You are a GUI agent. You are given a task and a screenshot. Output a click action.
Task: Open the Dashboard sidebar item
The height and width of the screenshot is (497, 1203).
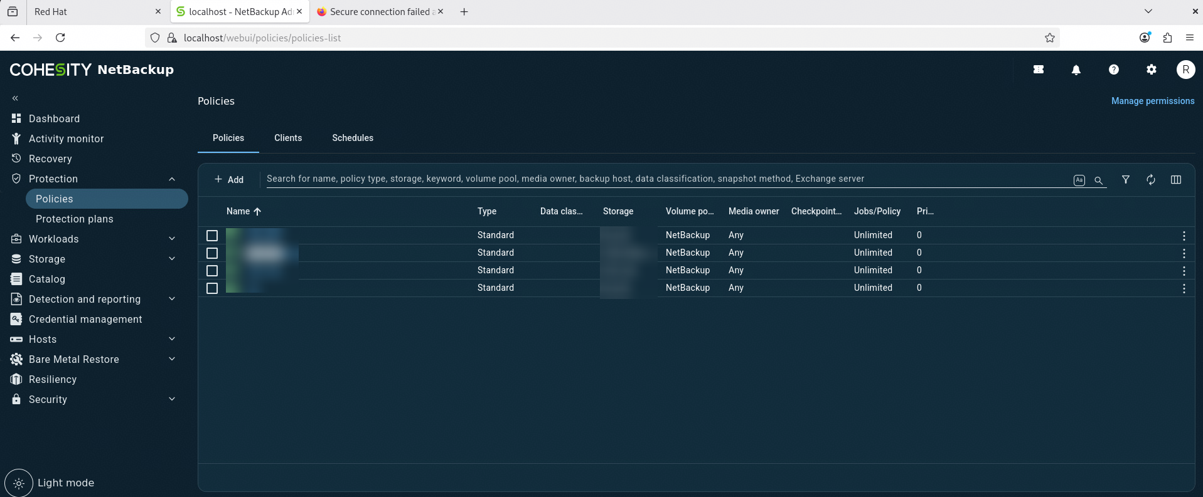pyautogui.click(x=54, y=118)
